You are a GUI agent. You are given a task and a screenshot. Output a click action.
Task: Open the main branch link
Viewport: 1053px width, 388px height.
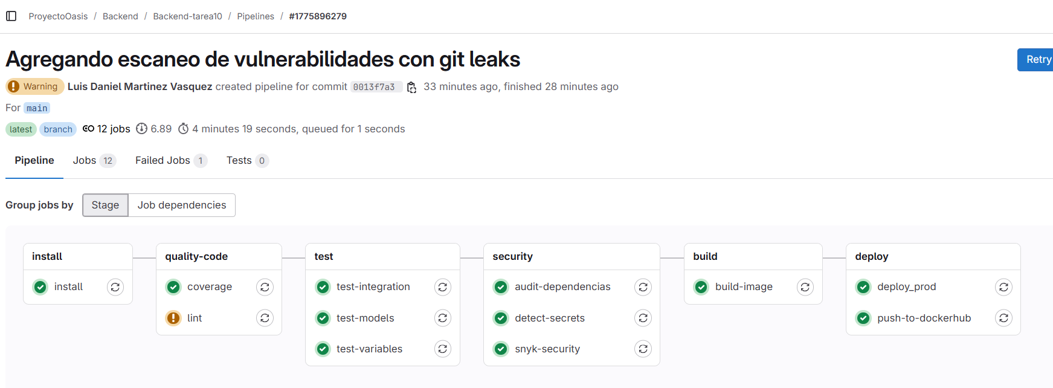[37, 108]
